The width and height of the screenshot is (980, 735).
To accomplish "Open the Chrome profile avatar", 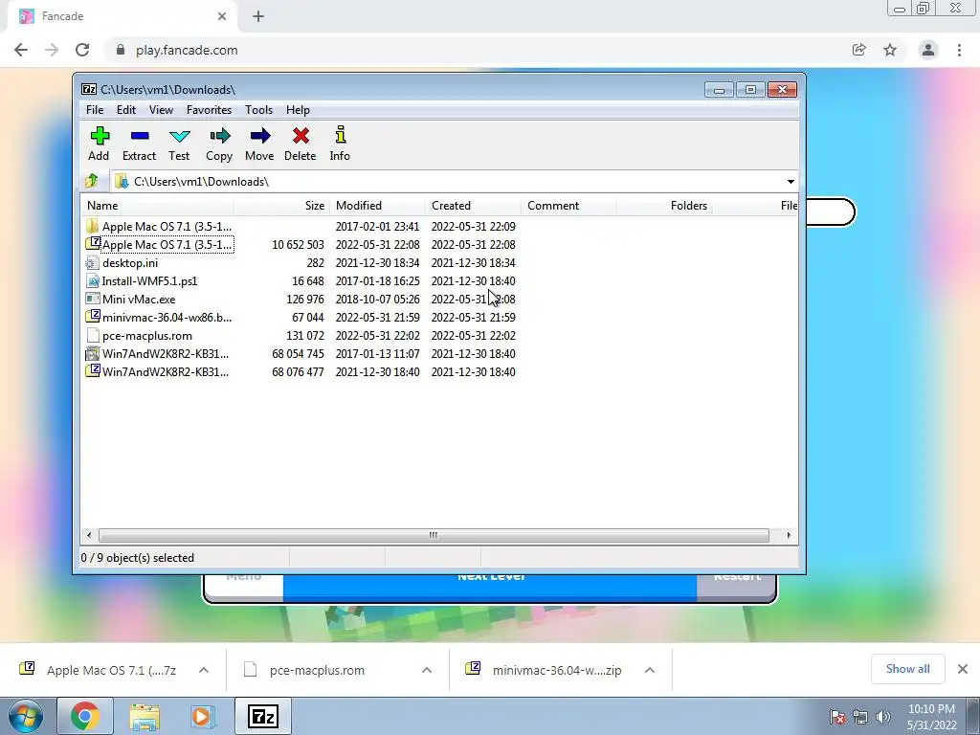I will pyautogui.click(x=928, y=50).
